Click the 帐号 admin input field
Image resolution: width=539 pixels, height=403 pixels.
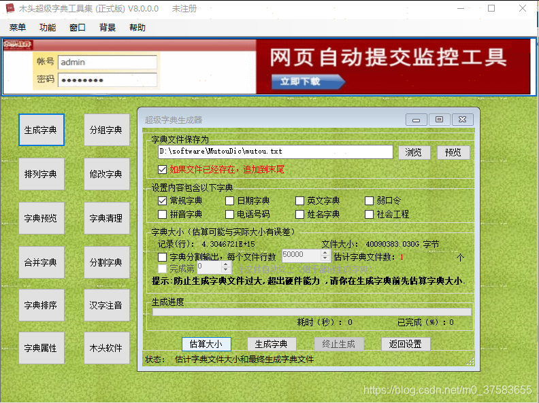[108, 62]
